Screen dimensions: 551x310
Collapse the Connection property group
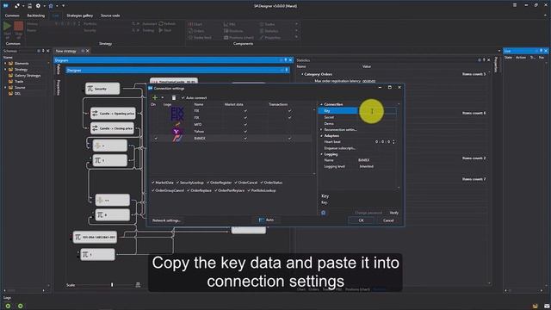(x=321, y=104)
